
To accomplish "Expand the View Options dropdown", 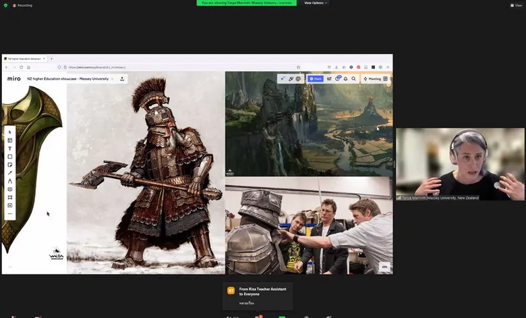I will [x=316, y=3].
